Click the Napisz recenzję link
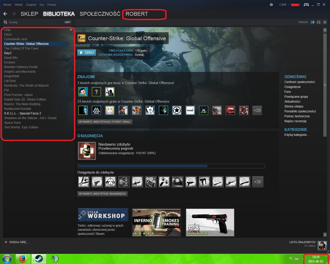The width and height of the screenshot is (330, 264). [x=295, y=121]
